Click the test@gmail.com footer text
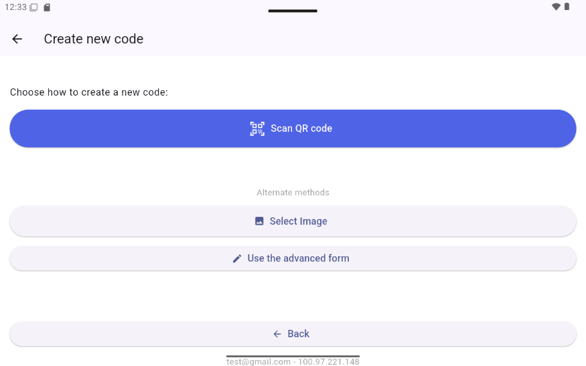The image size is (586, 366). coord(293,361)
